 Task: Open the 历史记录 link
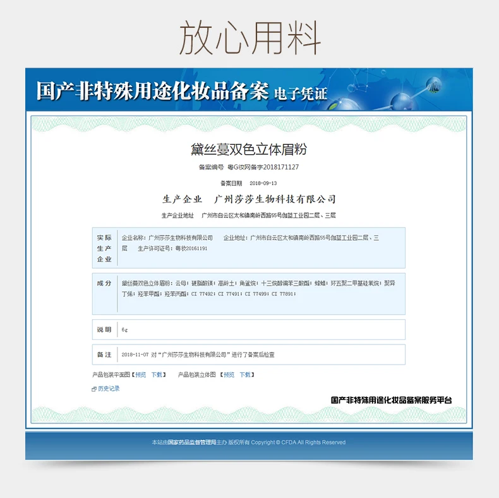pos(109,389)
